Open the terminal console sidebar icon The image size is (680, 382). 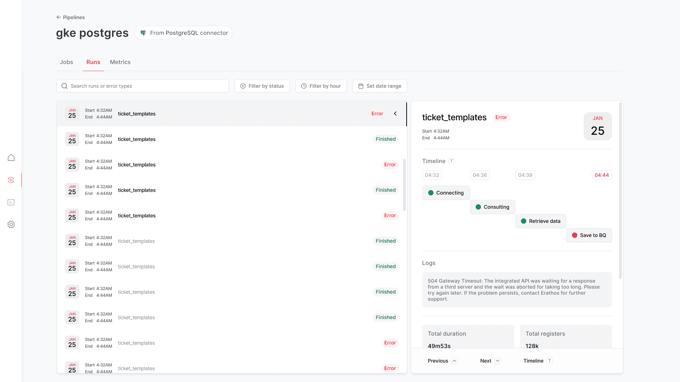tap(11, 202)
